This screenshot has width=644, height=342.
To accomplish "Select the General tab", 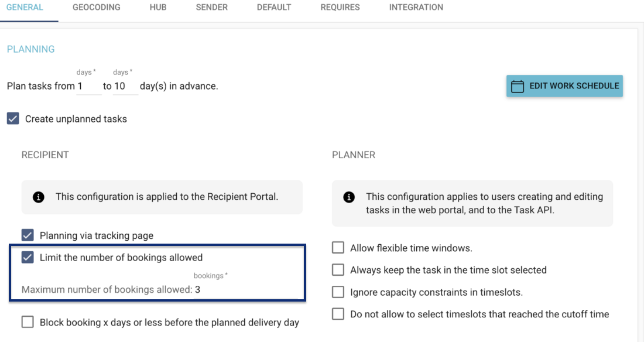I will 25,8.
